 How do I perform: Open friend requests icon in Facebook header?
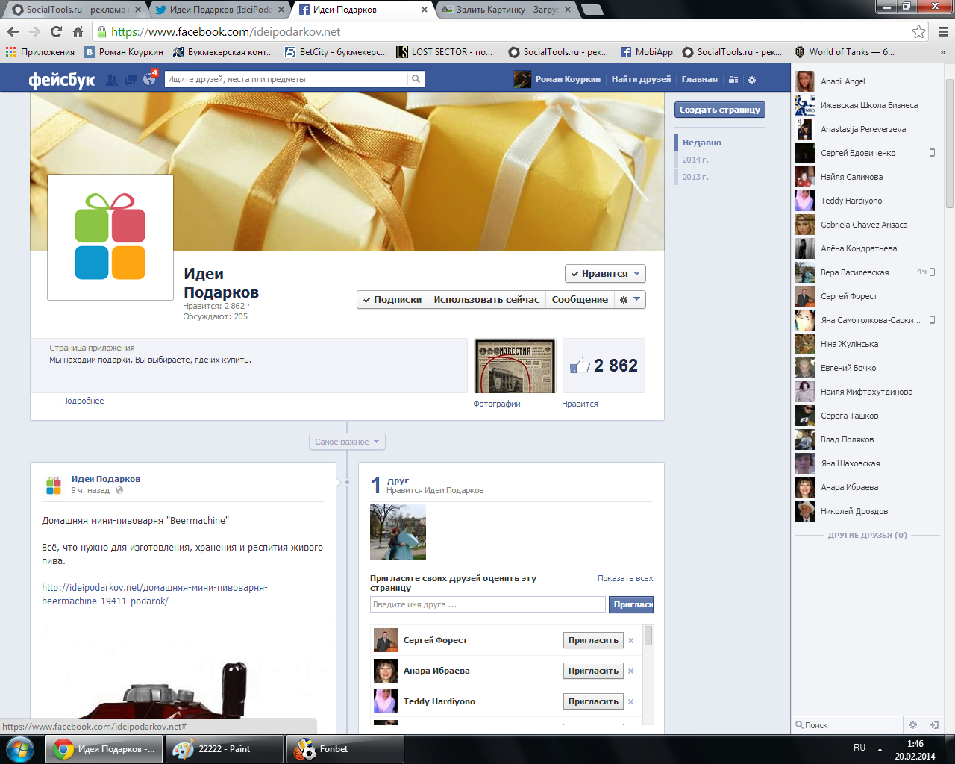(x=112, y=79)
